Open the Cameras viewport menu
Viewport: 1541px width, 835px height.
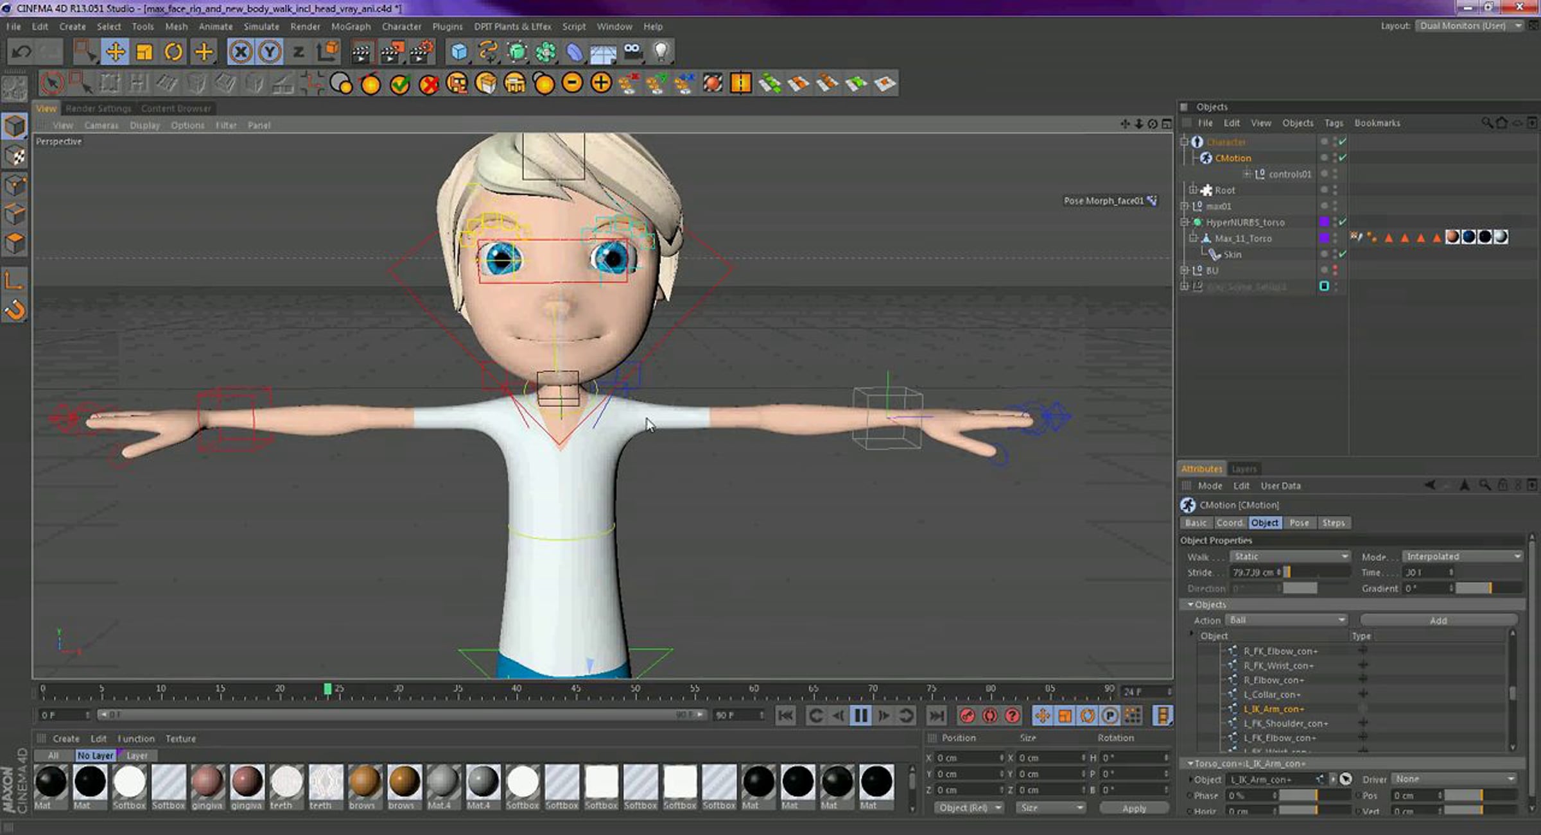(x=101, y=125)
